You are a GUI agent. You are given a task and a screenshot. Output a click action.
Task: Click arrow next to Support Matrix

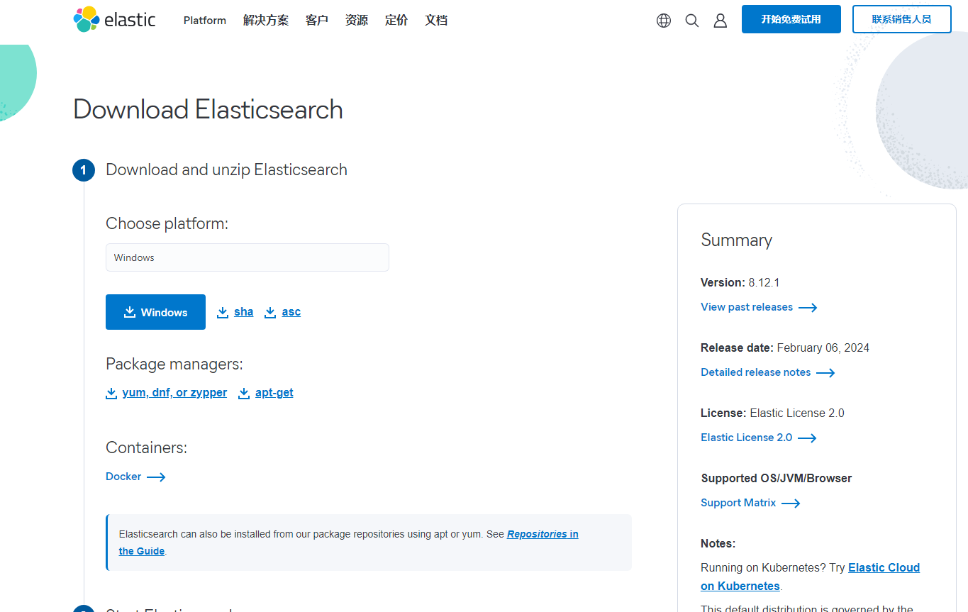click(x=791, y=503)
